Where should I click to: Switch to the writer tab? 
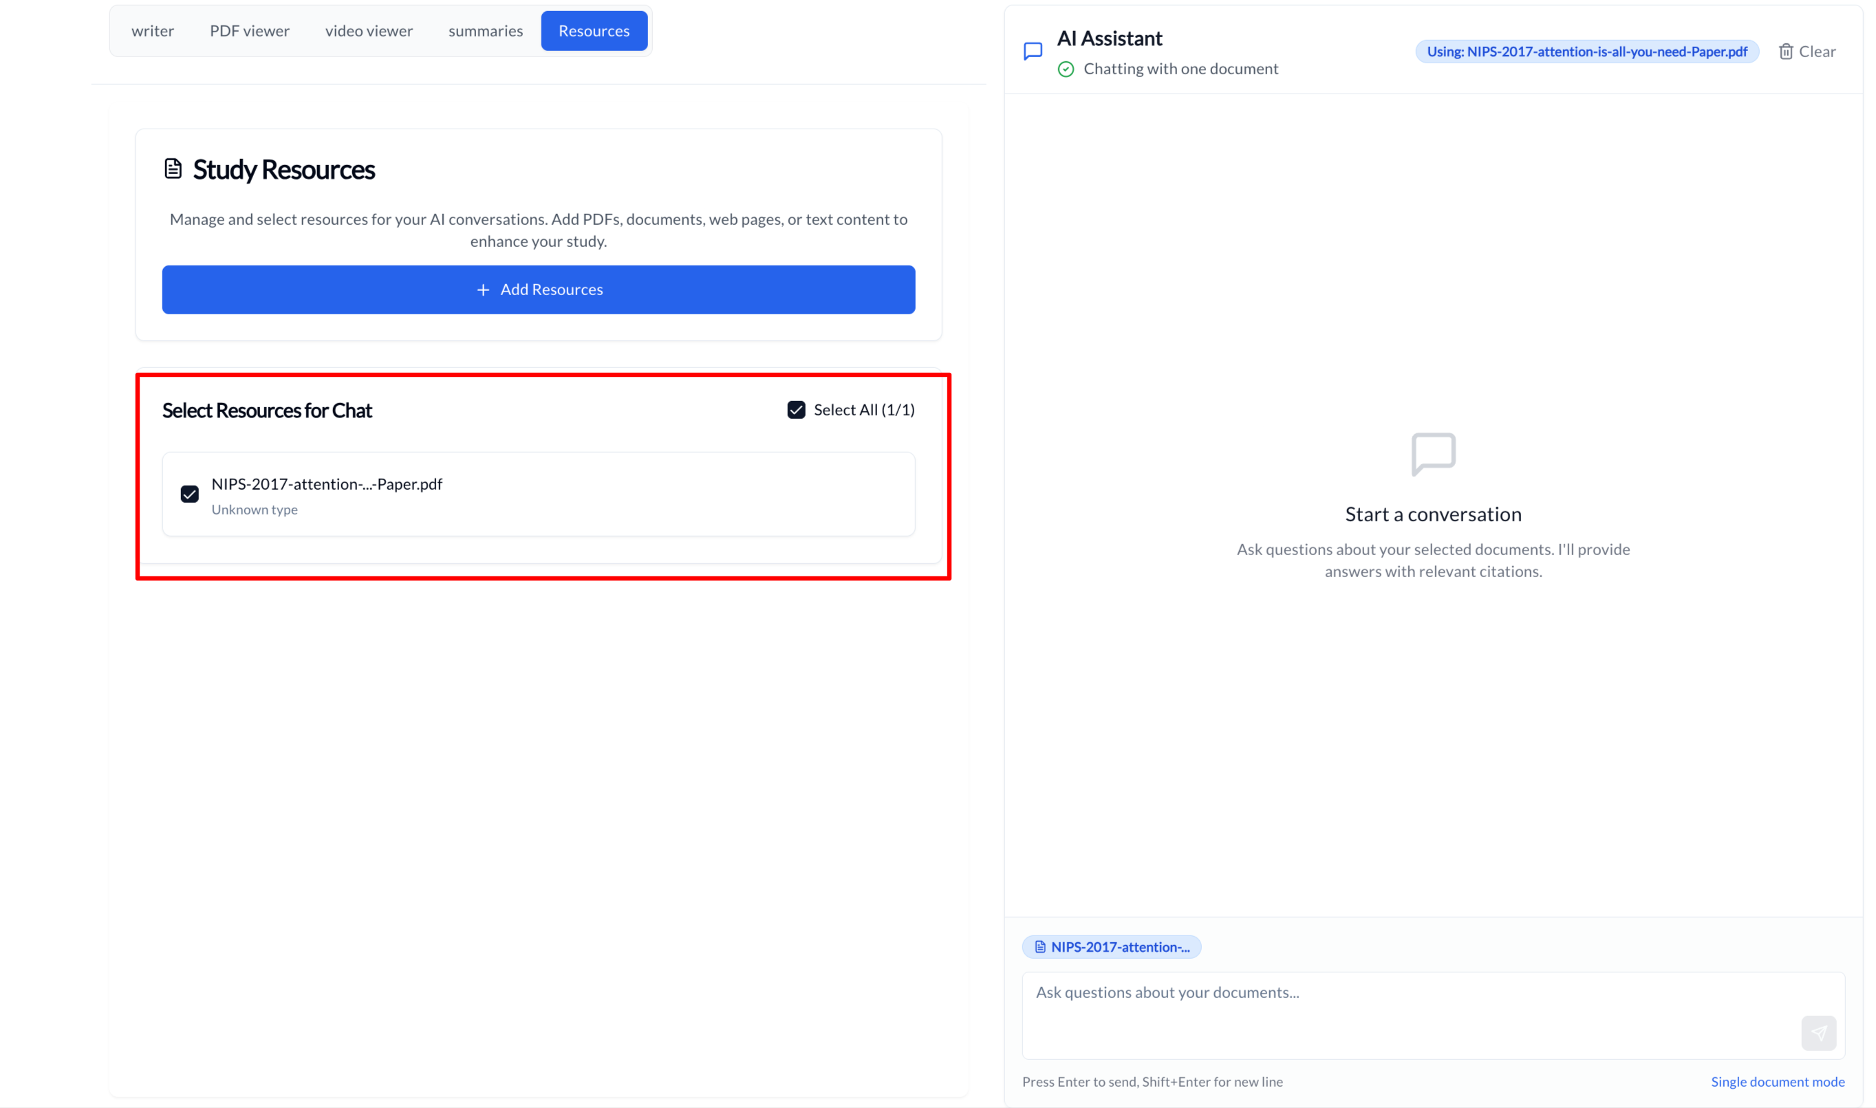coord(152,31)
